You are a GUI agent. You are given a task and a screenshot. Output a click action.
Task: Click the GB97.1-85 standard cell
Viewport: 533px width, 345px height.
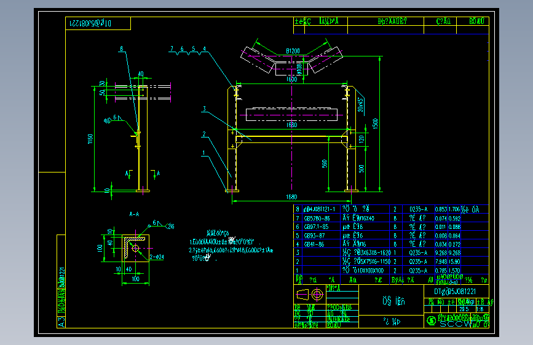316,227
